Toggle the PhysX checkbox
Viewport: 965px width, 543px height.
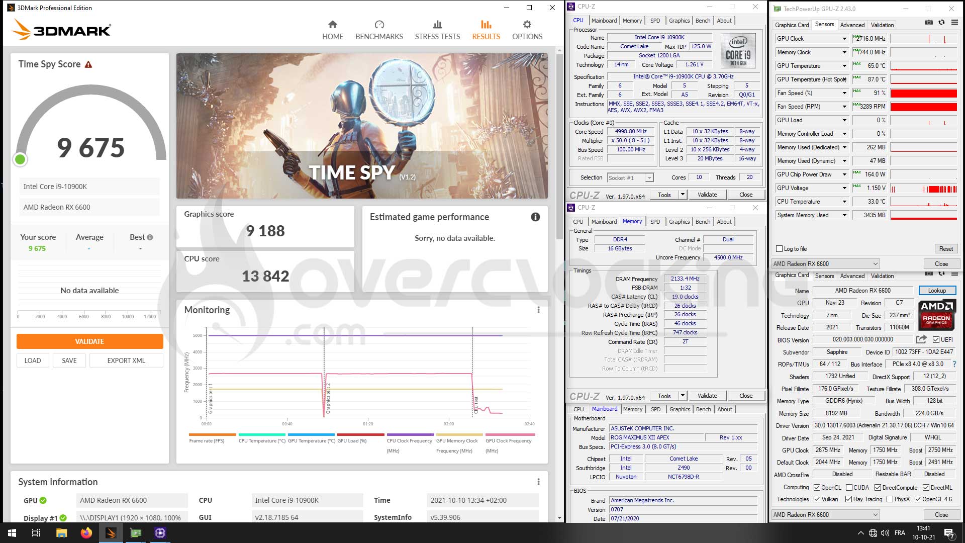tap(890, 499)
